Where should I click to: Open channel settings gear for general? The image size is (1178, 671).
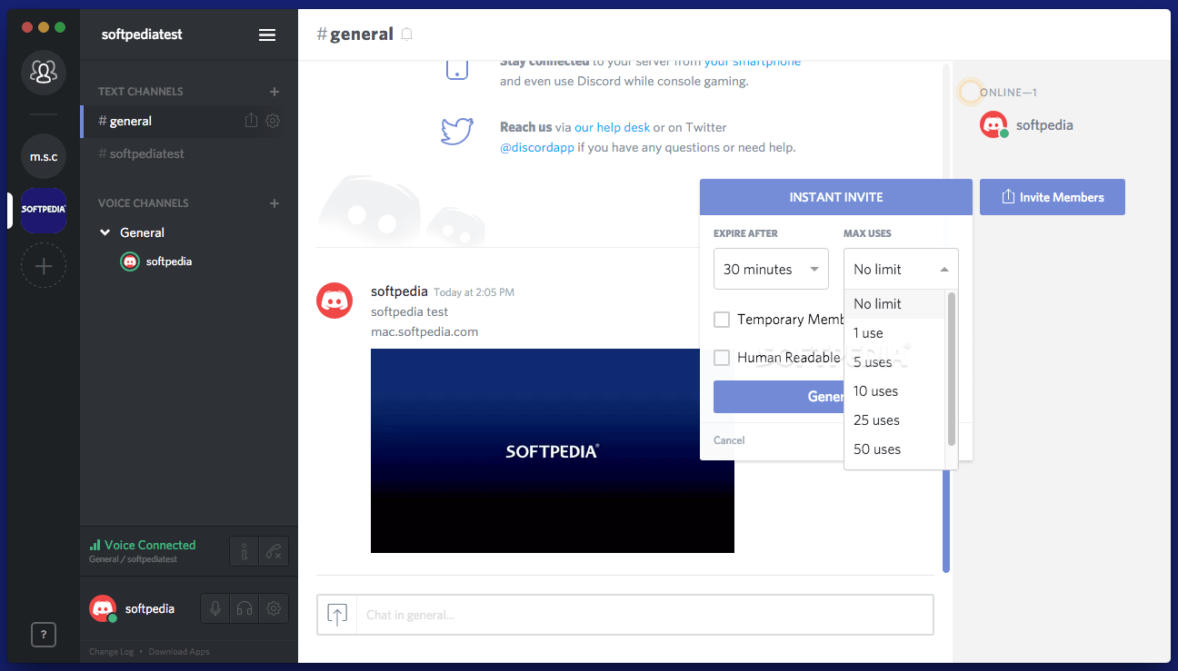pyautogui.click(x=273, y=121)
